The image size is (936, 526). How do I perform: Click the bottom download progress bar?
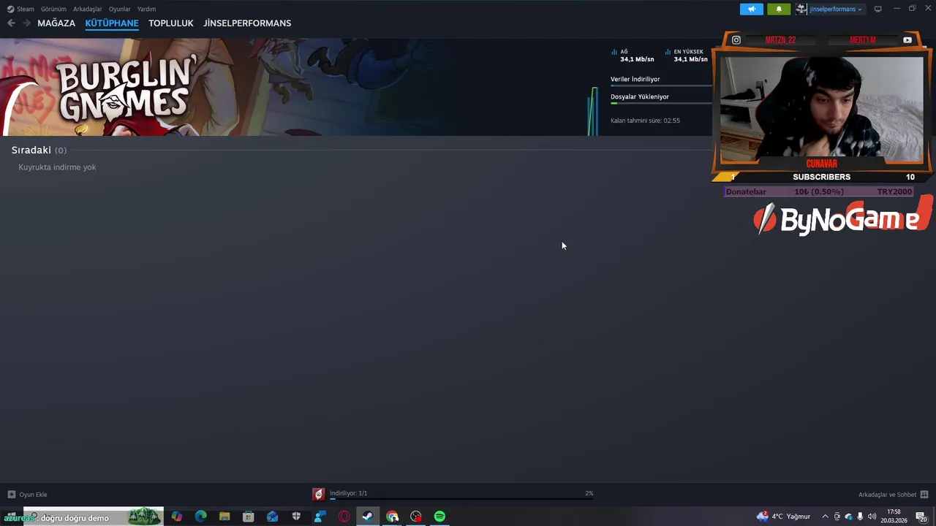point(461,499)
